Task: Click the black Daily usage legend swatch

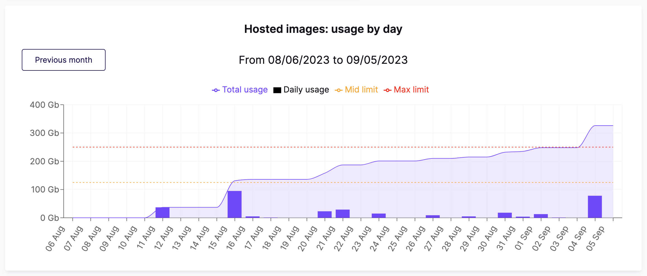Action: [x=277, y=90]
